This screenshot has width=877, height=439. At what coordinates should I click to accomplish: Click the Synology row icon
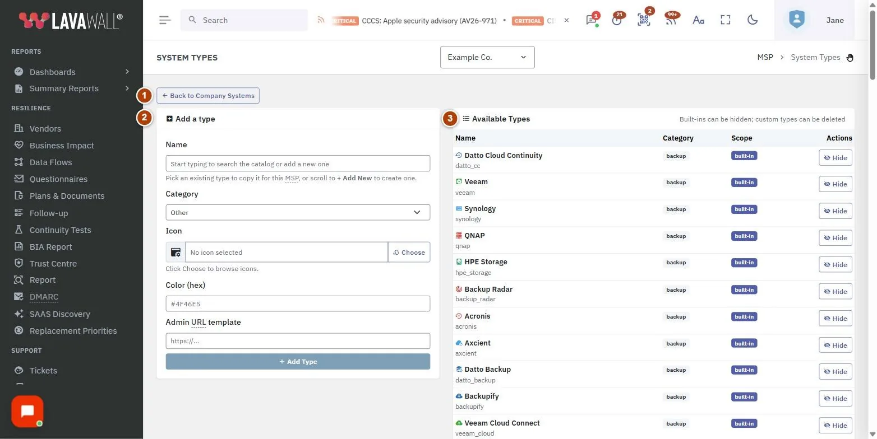pos(459,209)
